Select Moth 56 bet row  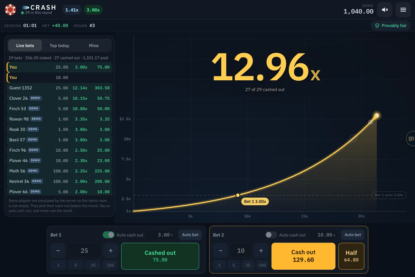(59, 171)
